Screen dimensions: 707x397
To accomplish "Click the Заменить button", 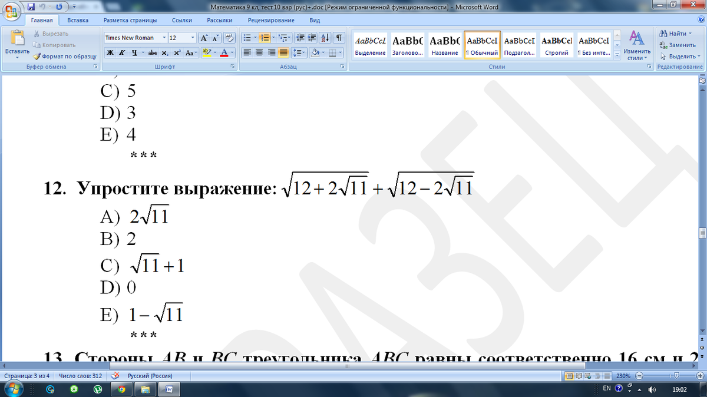I will point(678,45).
